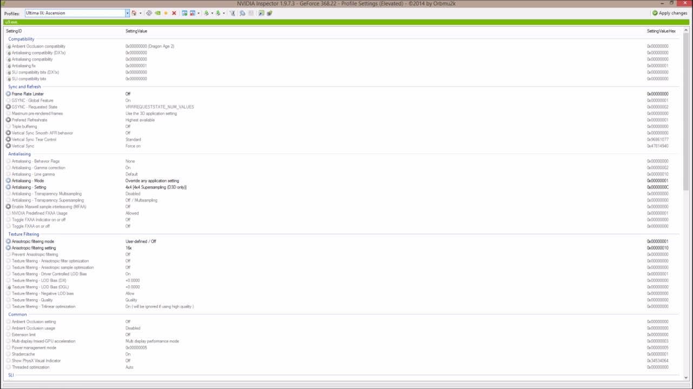Click into the Ultima IX: Ascension profile field
693x389 pixels.
point(75,13)
